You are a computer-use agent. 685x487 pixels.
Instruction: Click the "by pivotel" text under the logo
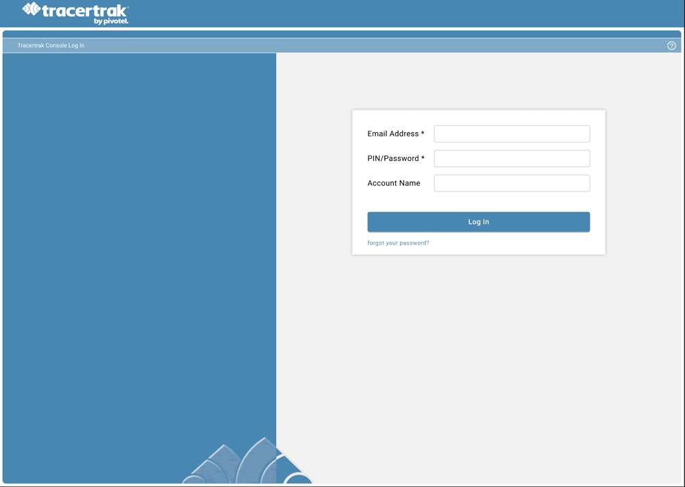[111, 21]
